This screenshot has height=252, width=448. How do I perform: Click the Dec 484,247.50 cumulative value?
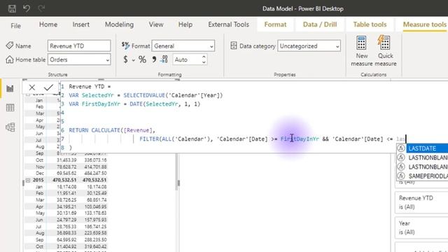coord(95,173)
